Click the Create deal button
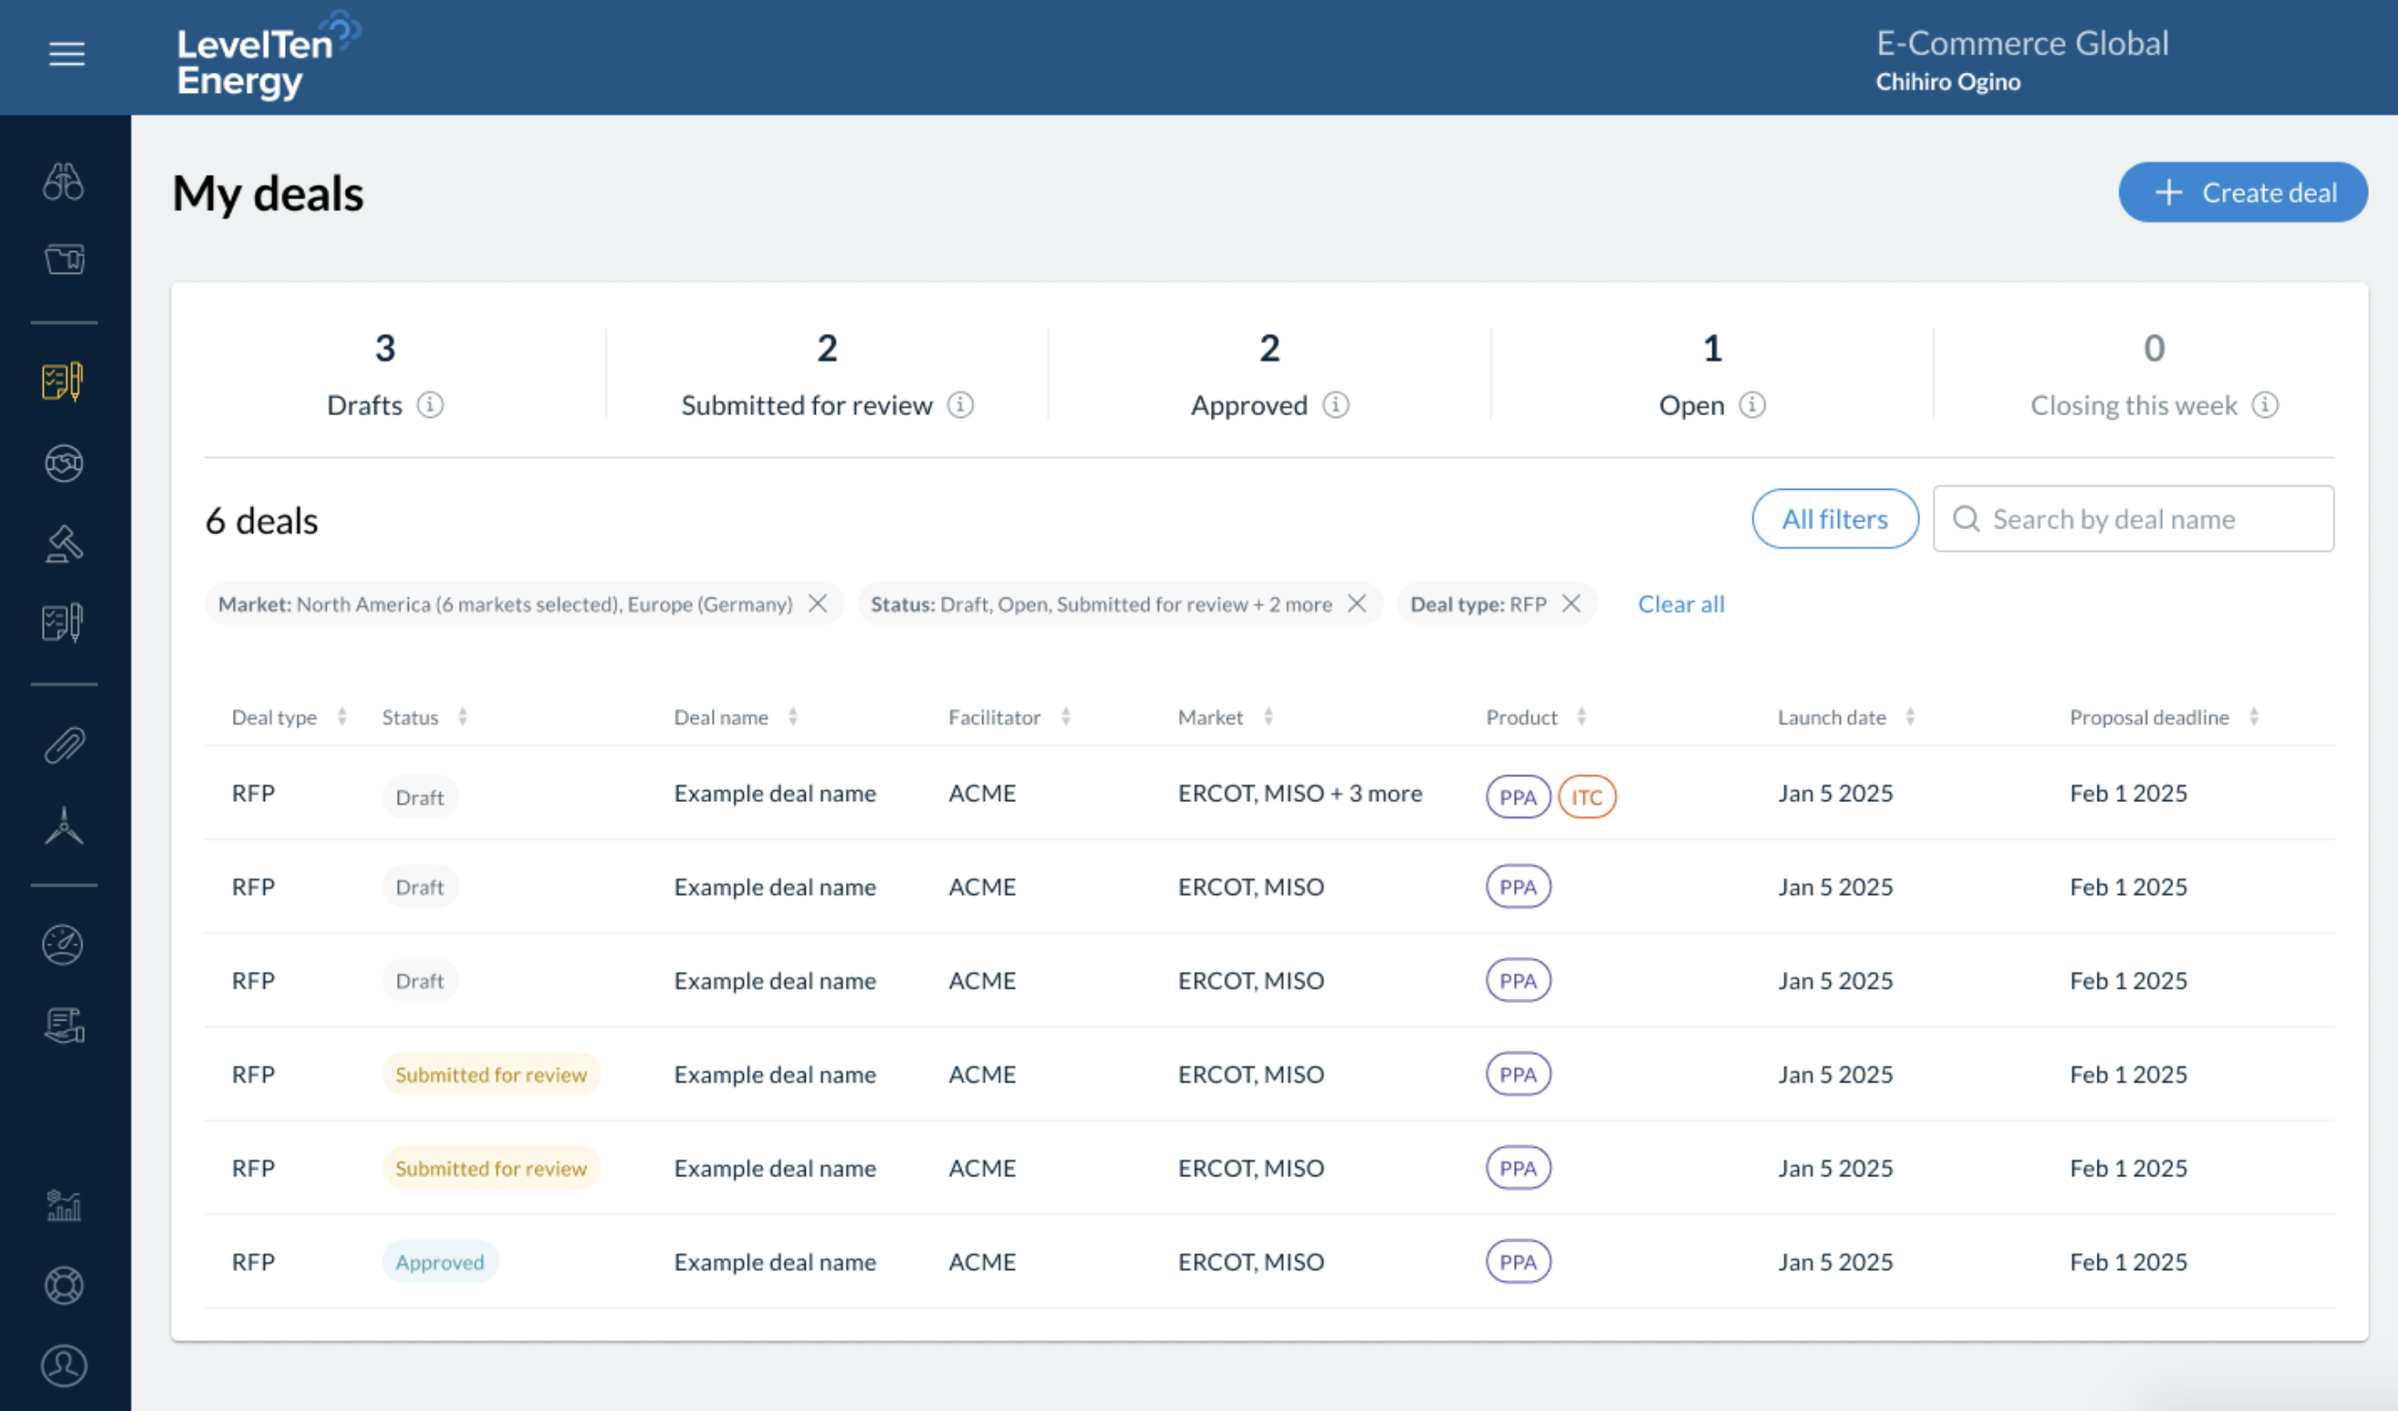This screenshot has height=1411, width=2398. coord(2243,191)
